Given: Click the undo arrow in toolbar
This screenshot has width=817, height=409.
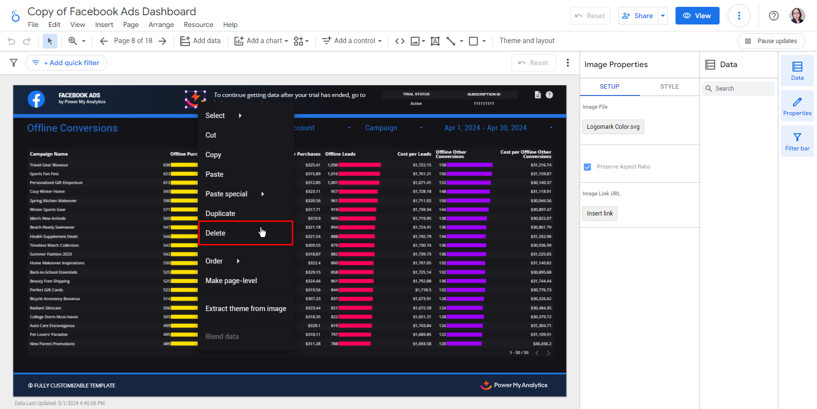Looking at the screenshot, I should click(12, 41).
